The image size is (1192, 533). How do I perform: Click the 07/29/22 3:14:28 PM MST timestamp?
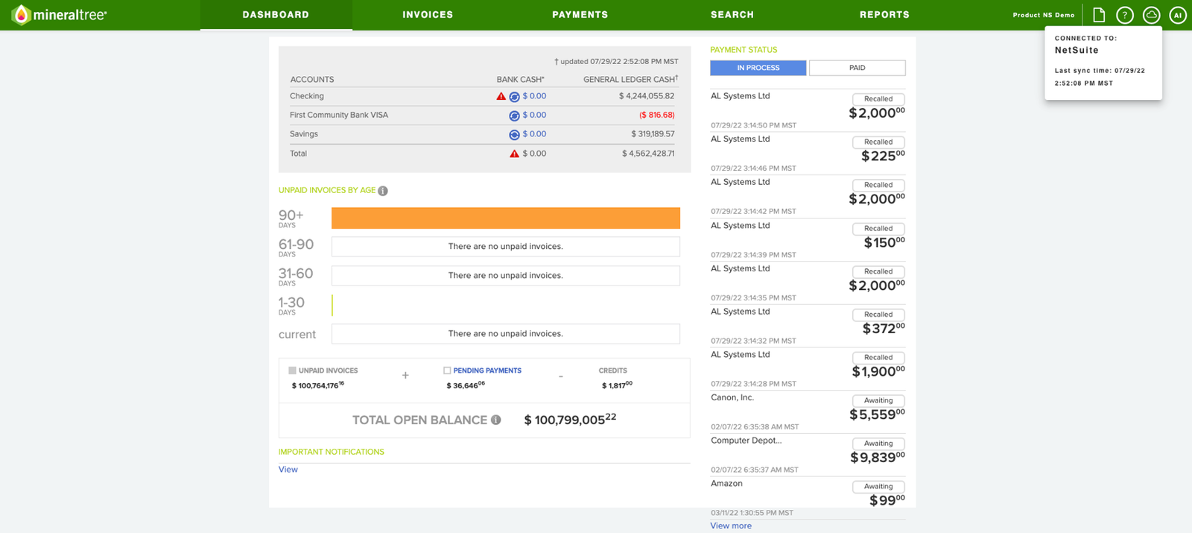[753, 384]
